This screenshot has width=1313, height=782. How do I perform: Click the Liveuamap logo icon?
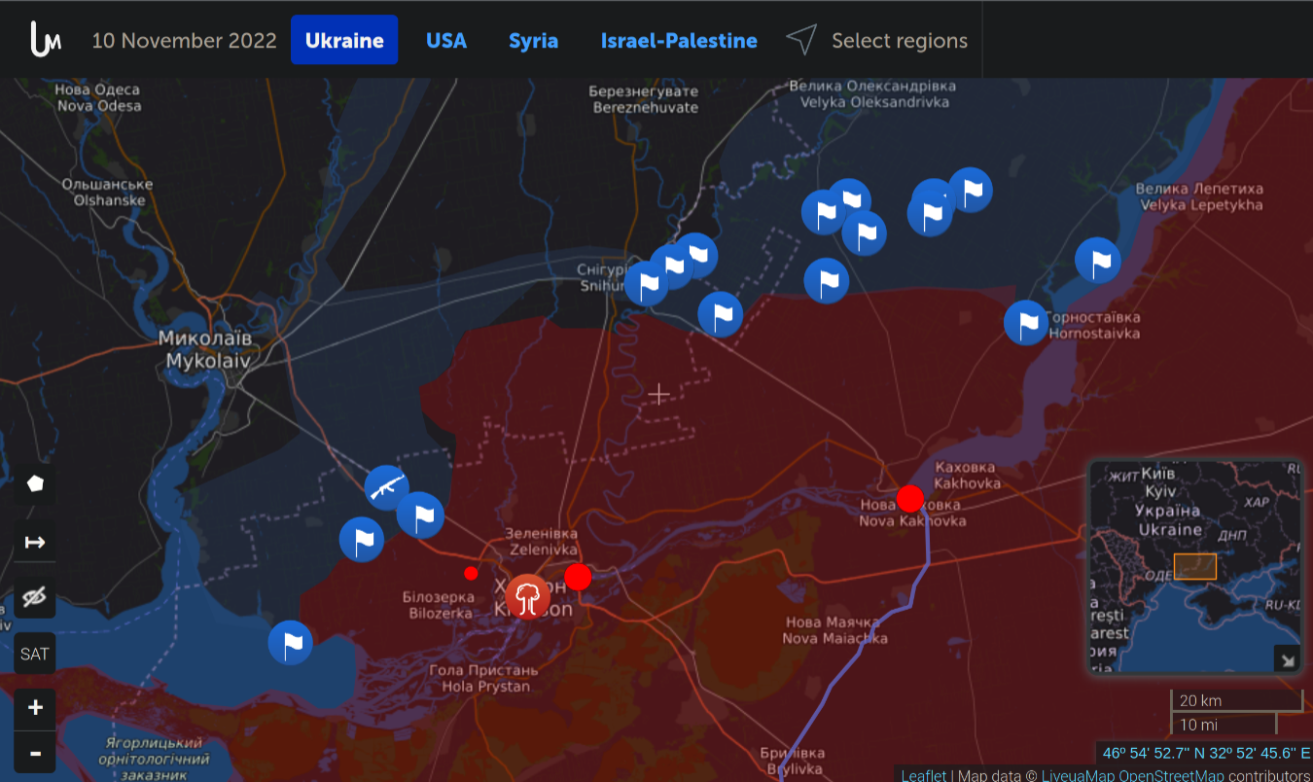coord(46,40)
